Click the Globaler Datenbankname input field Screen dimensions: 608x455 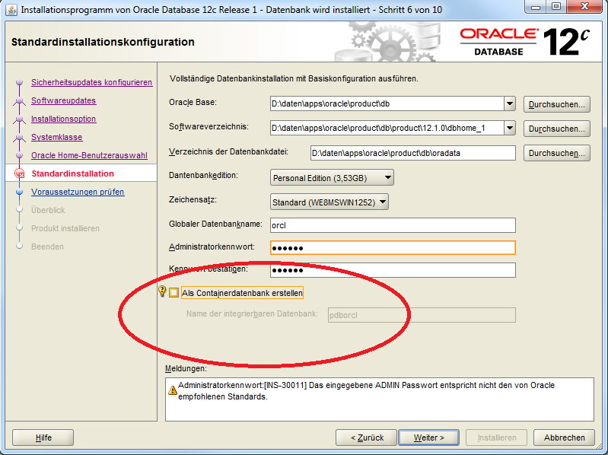pos(393,225)
